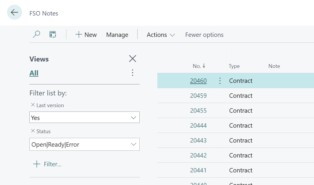The image size is (314, 185).
Task: Select the All view link
Action: (x=34, y=73)
